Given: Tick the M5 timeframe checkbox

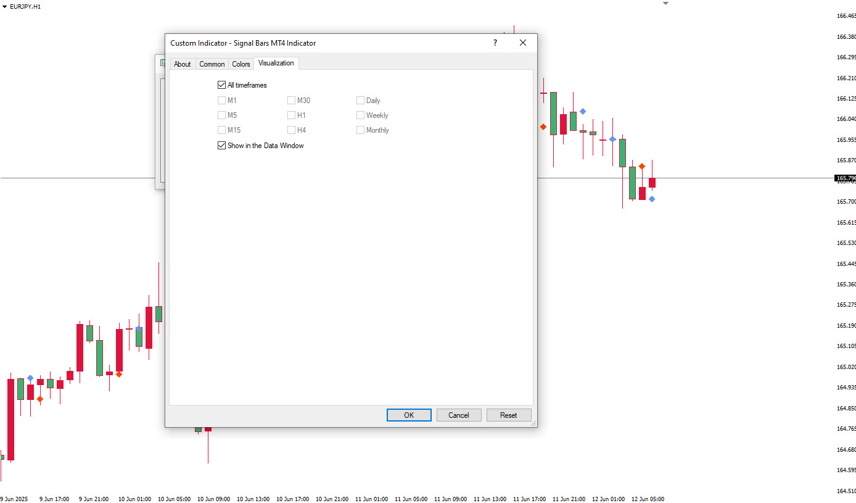Looking at the screenshot, I should (222, 115).
